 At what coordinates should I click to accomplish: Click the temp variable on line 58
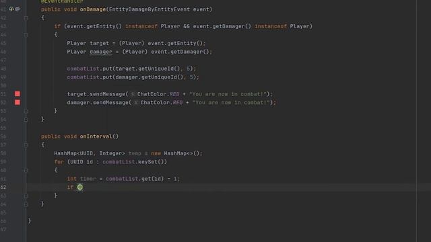[x=135, y=153]
